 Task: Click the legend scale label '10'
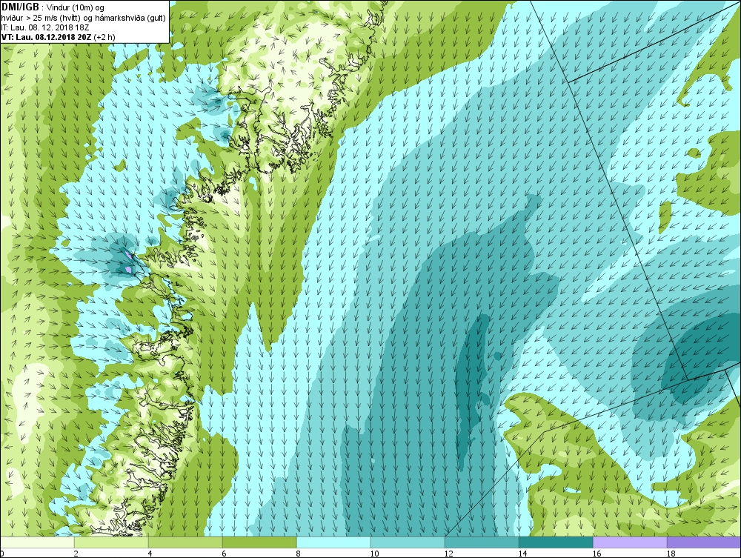pos(374,554)
